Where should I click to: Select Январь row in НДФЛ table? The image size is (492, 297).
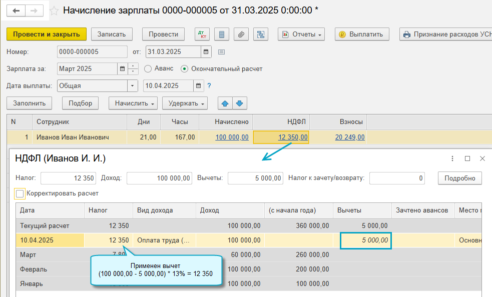pos(249,283)
